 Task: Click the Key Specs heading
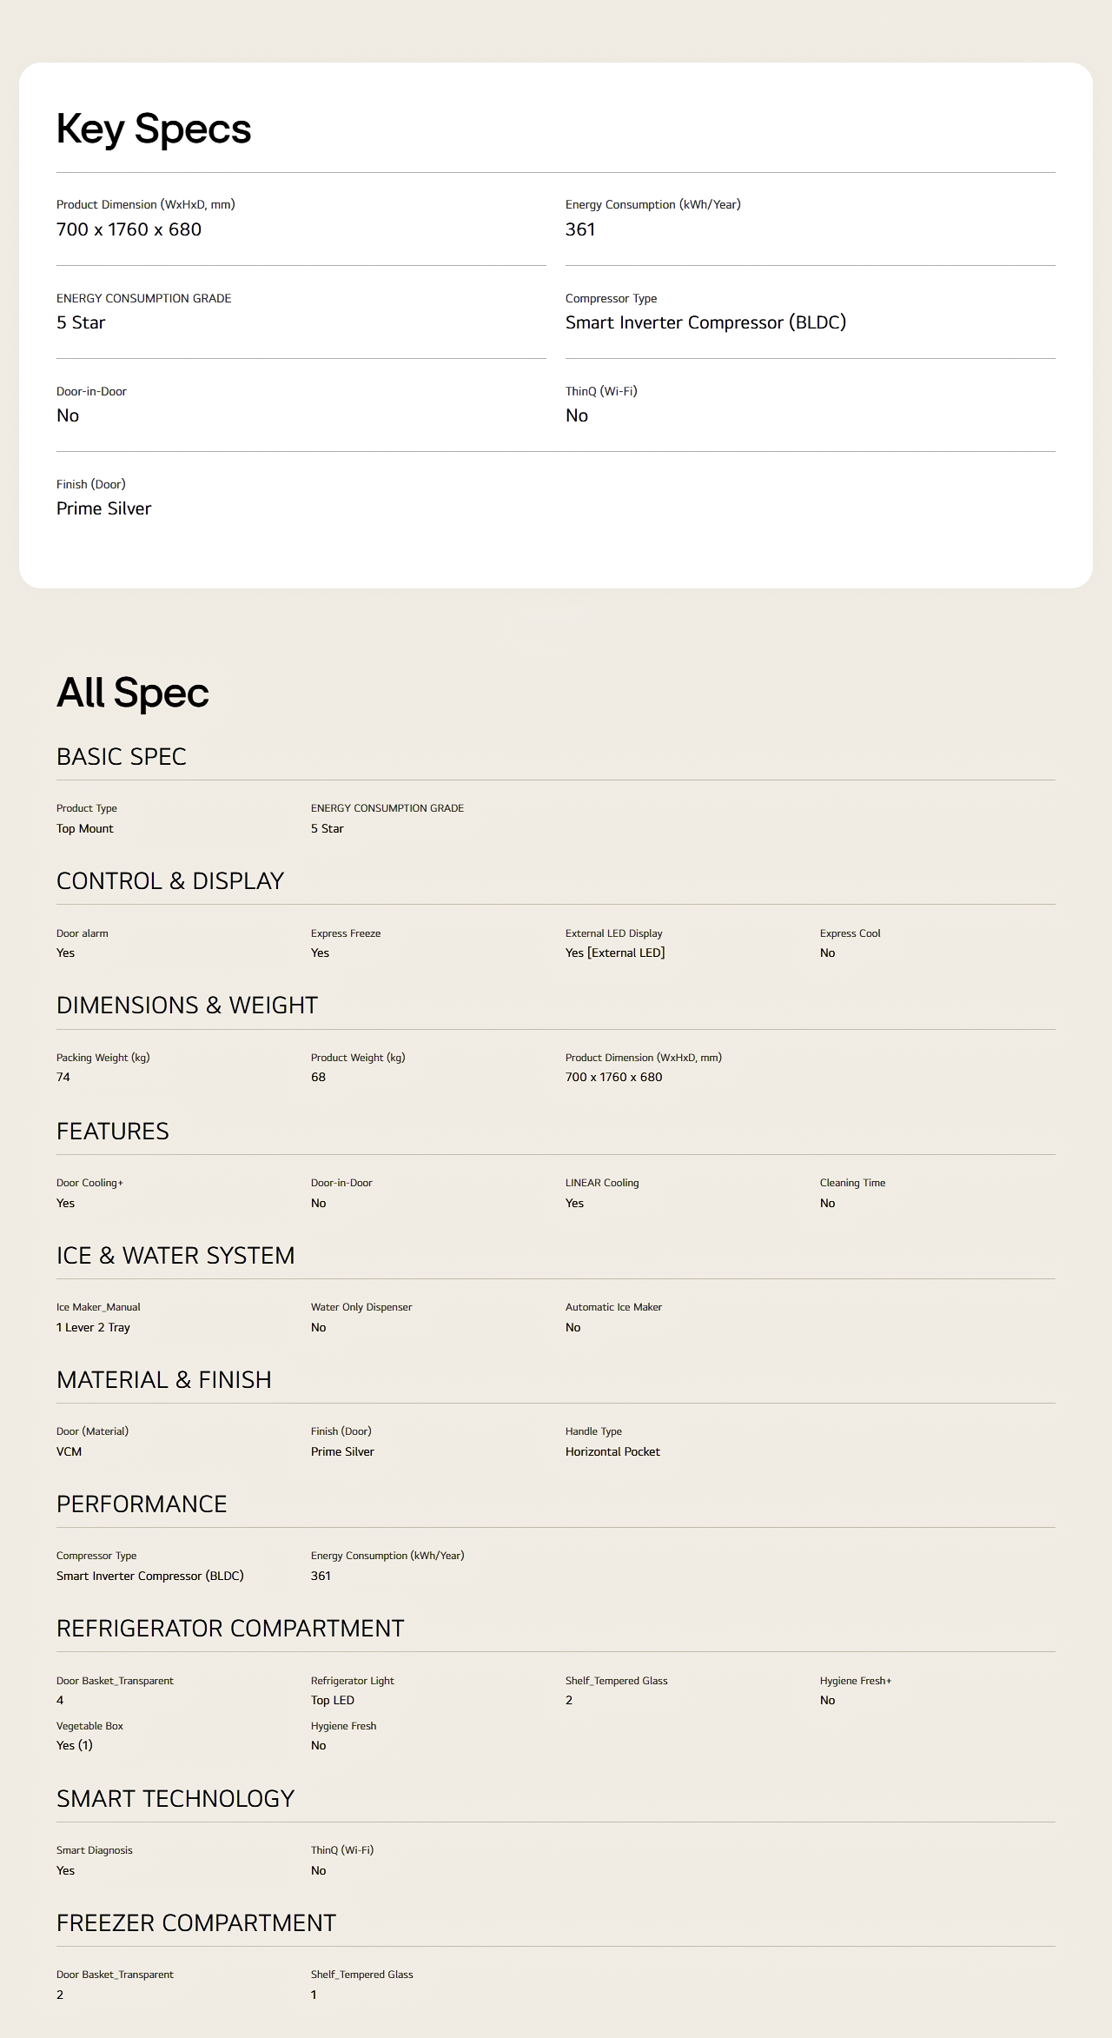tap(154, 129)
